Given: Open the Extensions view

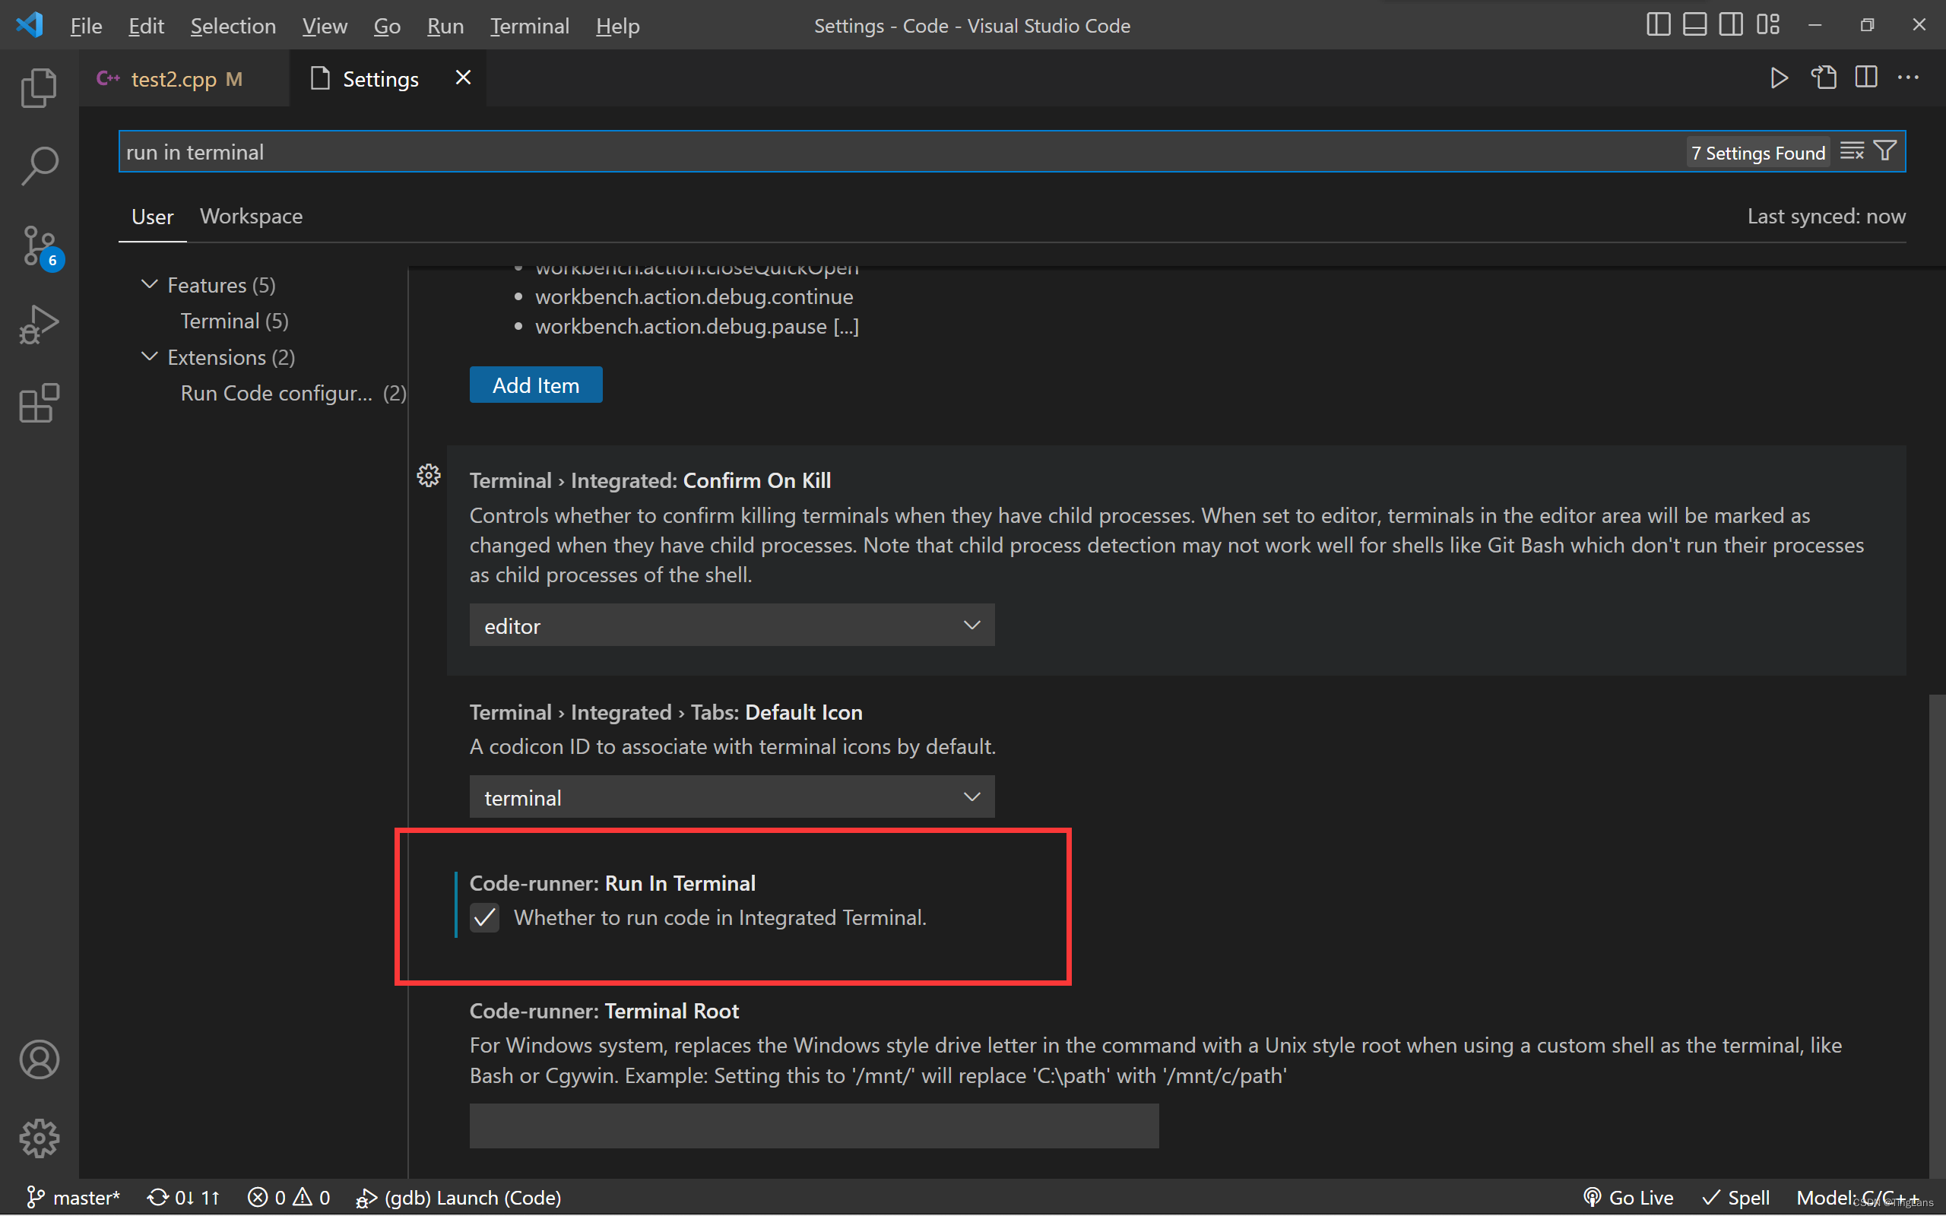Looking at the screenshot, I should tap(39, 403).
